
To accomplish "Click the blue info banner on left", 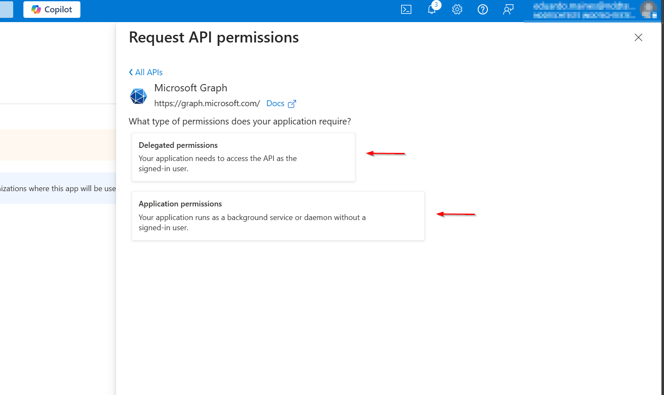I will pyautogui.click(x=58, y=188).
